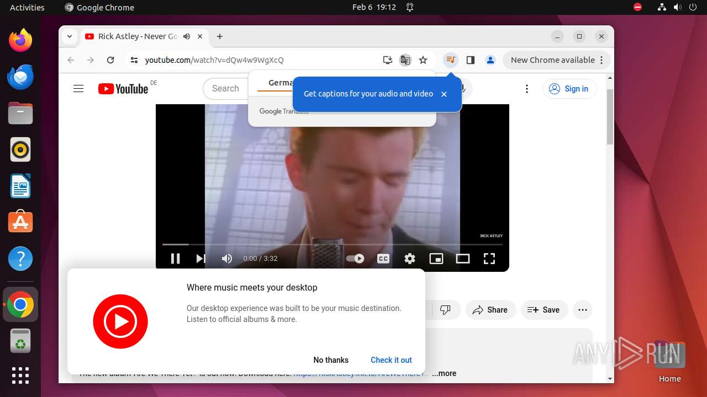Open Chrome three-dot menu
Viewport: 707px width, 397px height.
pyautogui.click(x=602, y=60)
